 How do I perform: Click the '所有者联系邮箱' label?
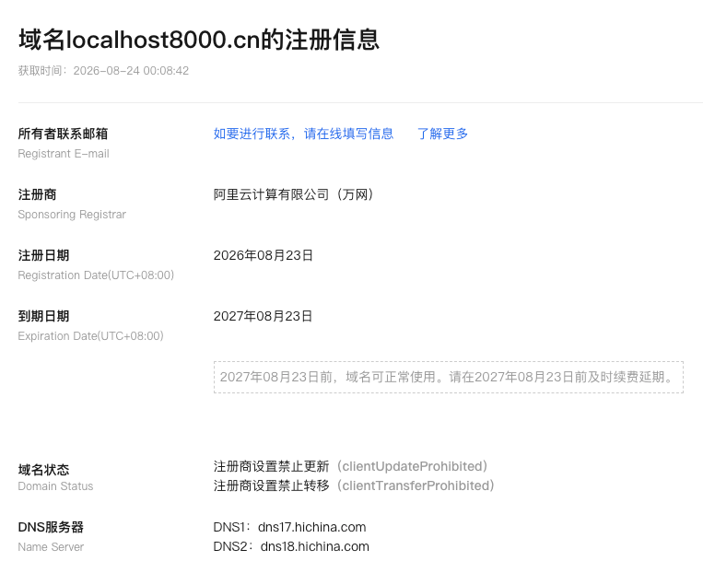63,134
